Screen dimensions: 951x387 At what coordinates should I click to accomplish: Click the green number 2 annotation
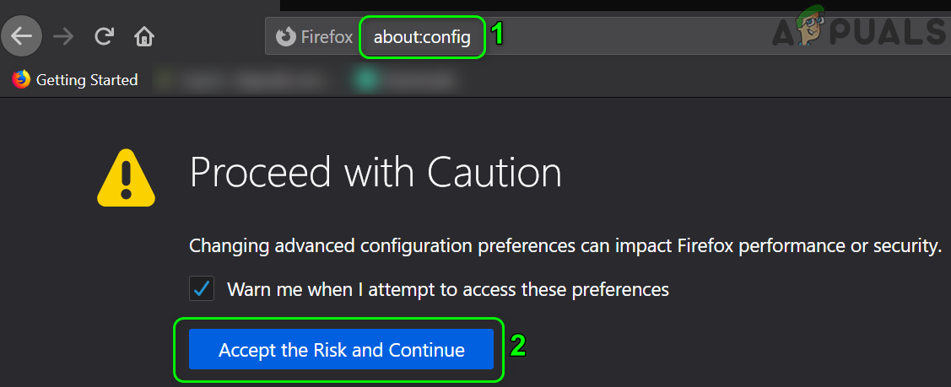pyautogui.click(x=518, y=345)
